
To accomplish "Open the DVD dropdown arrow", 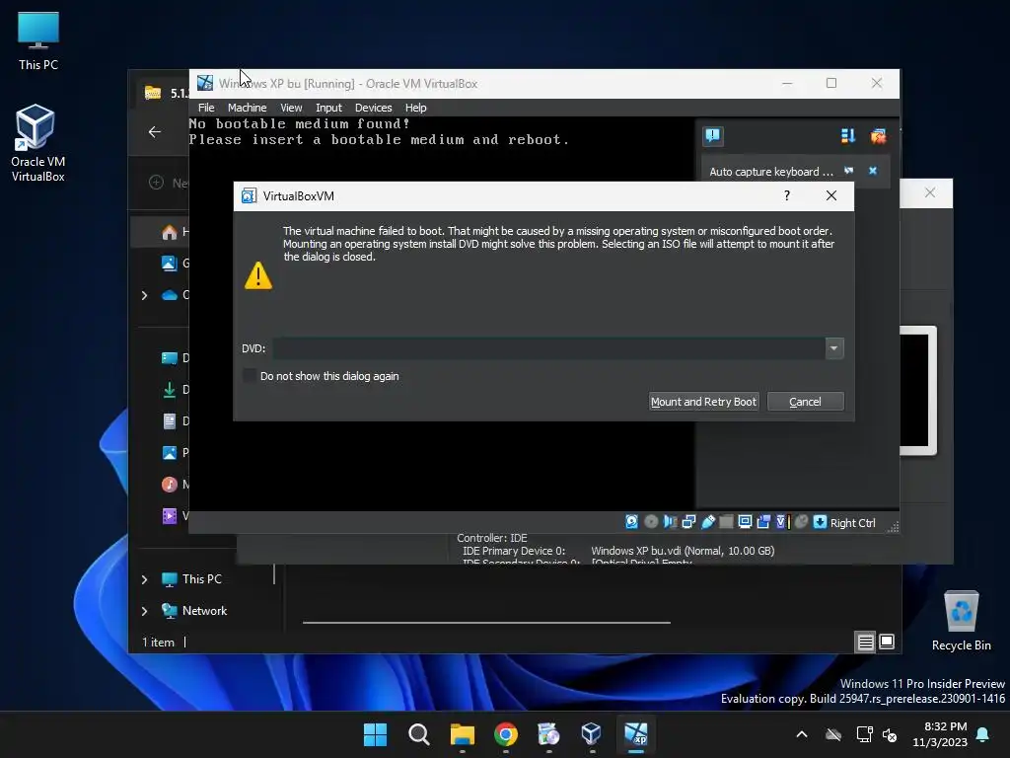I will (x=834, y=348).
